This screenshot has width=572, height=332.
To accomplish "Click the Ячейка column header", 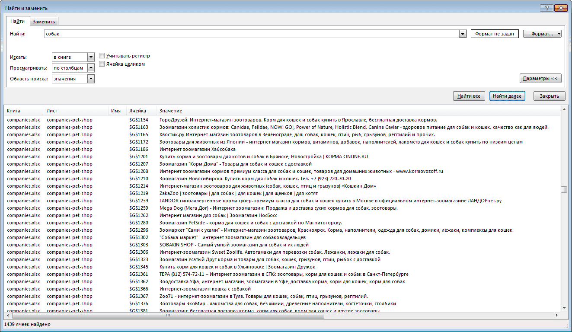I will (141, 111).
